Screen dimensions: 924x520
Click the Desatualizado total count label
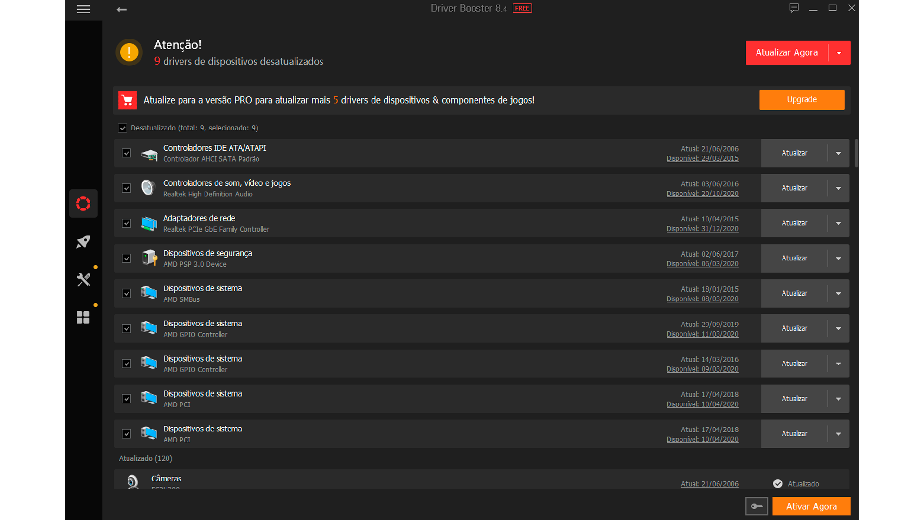pos(194,128)
